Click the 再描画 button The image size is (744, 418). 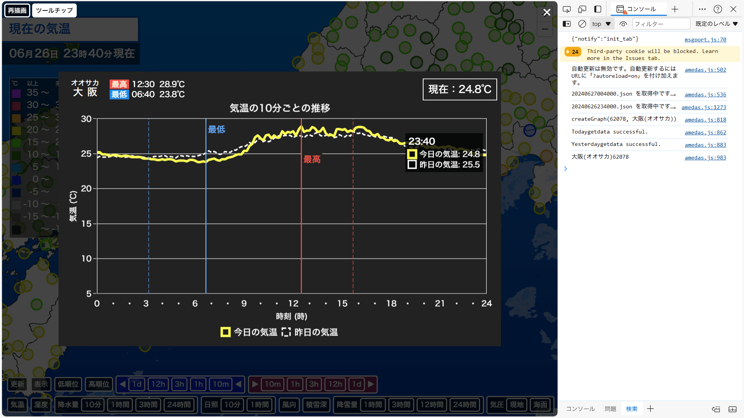pos(17,10)
